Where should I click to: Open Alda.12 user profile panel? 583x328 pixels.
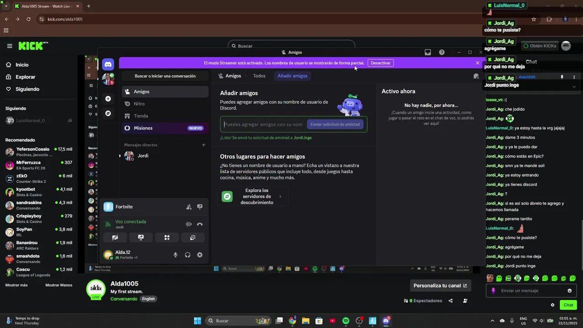click(x=135, y=255)
